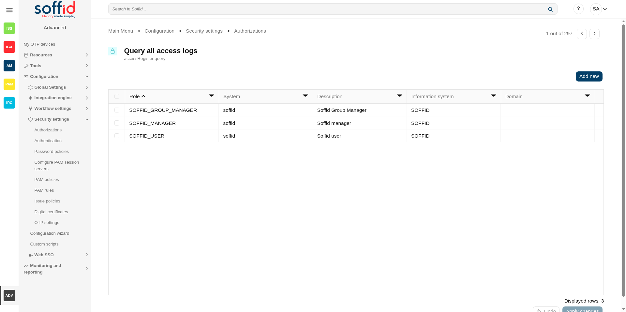Select the PAM module icon
The image size is (626, 312).
tap(9, 84)
